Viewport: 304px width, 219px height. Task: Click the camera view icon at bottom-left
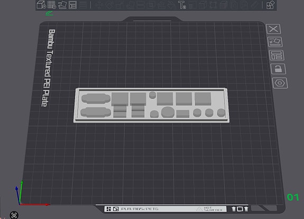coord(14,215)
